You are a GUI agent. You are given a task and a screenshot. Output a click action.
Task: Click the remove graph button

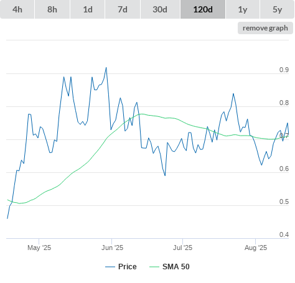(x=265, y=28)
